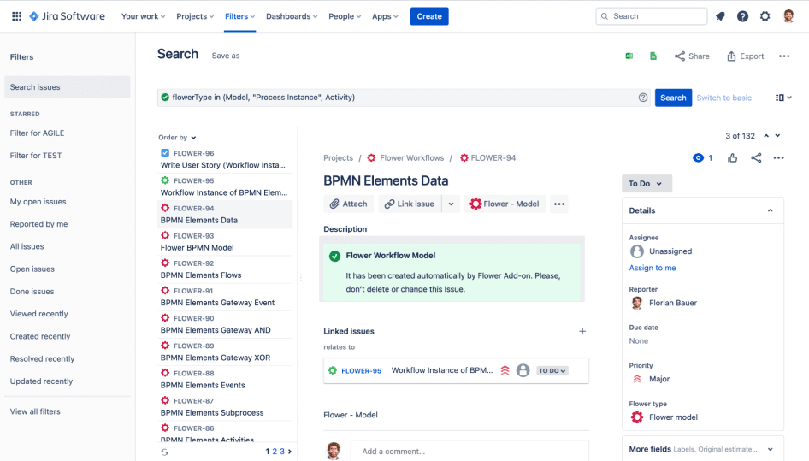Open the notifications bell icon
This screenshot has width=809, height=461.
click(720, 16)
